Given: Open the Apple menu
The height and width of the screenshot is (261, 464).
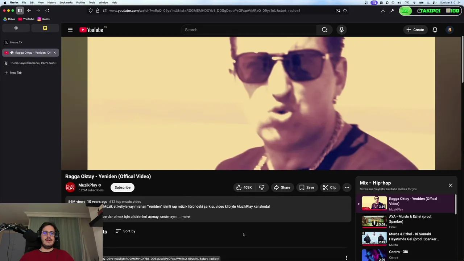Looking at the screenshot, I should 5,3.
